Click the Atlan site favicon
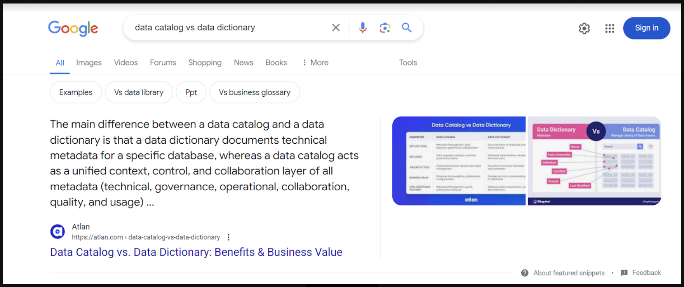Image resolution: width=684 pixels, height=287 pixels. click(x=57, y=232)
